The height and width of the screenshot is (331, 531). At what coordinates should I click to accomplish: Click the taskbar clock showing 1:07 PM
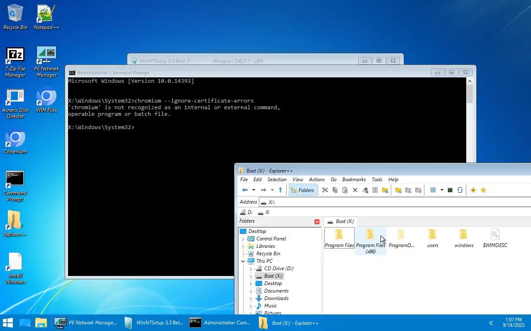pos(514,323)
